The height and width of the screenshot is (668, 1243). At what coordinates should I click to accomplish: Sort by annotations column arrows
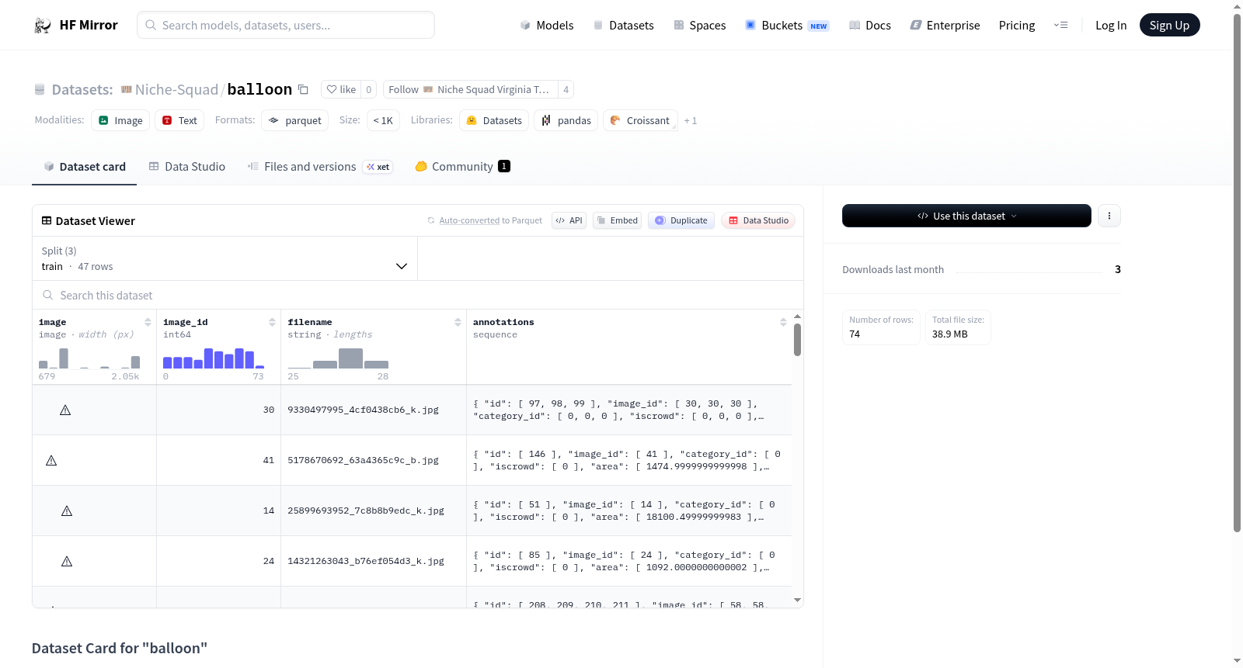(783, 322)
